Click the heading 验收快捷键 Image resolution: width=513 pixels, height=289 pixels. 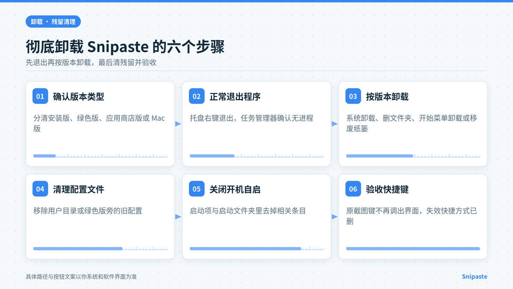coord(387,189)
